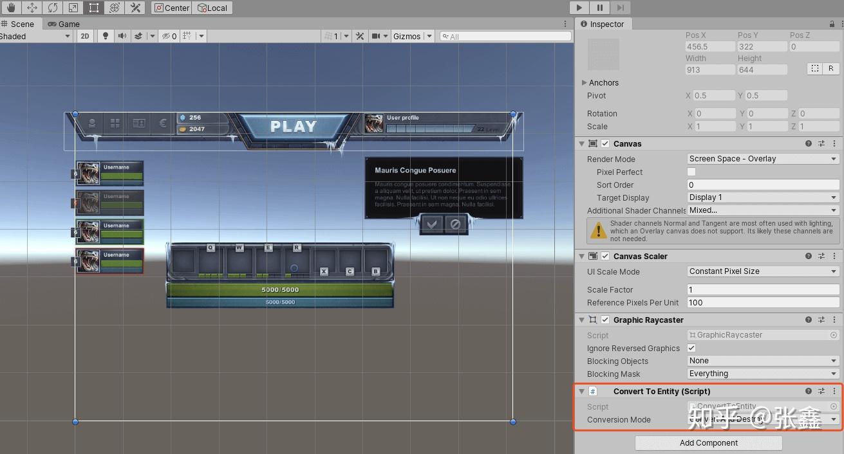Collapse Convert To Entity script component

[x=581, y=391]
